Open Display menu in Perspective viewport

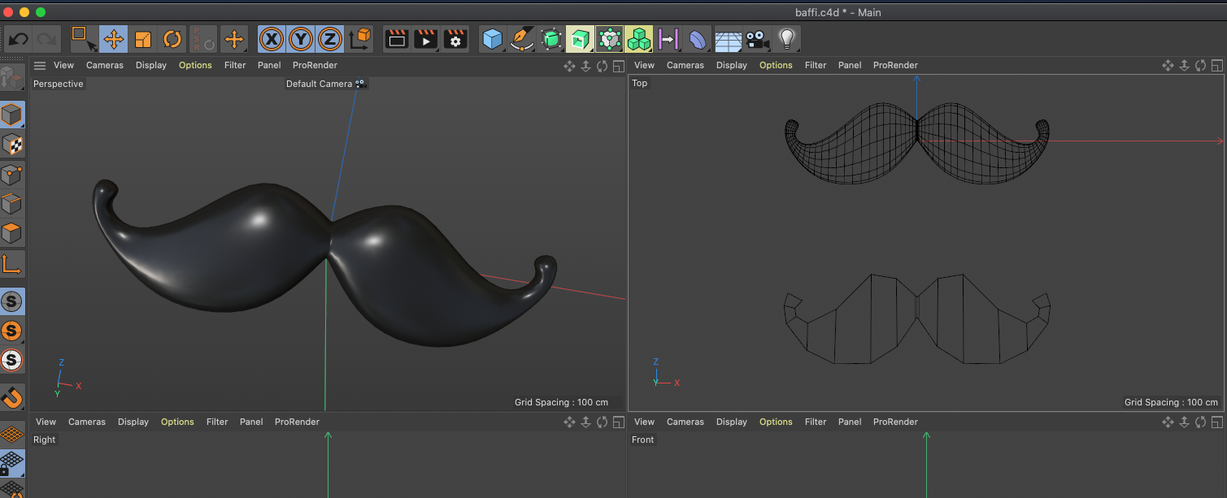151,65
